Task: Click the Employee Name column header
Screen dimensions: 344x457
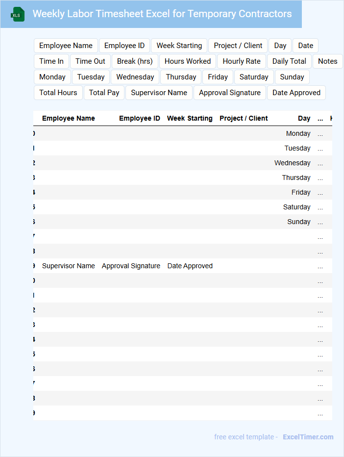Action: [69, 118]
